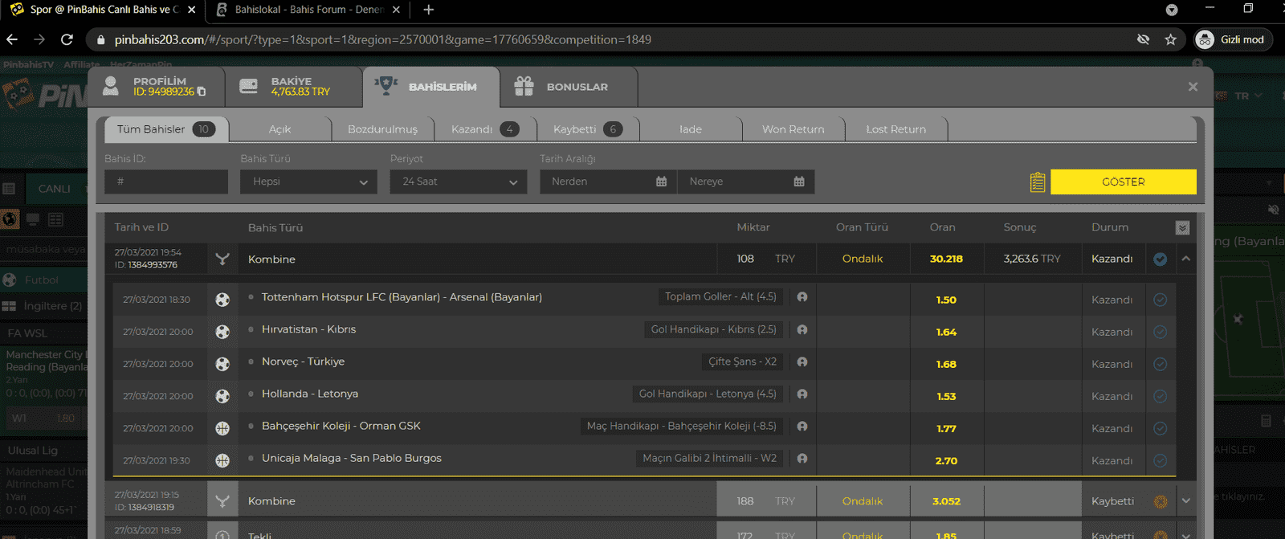
Task: Click the third-party cookies blocked eye icon
Action: coord(1143,39)
